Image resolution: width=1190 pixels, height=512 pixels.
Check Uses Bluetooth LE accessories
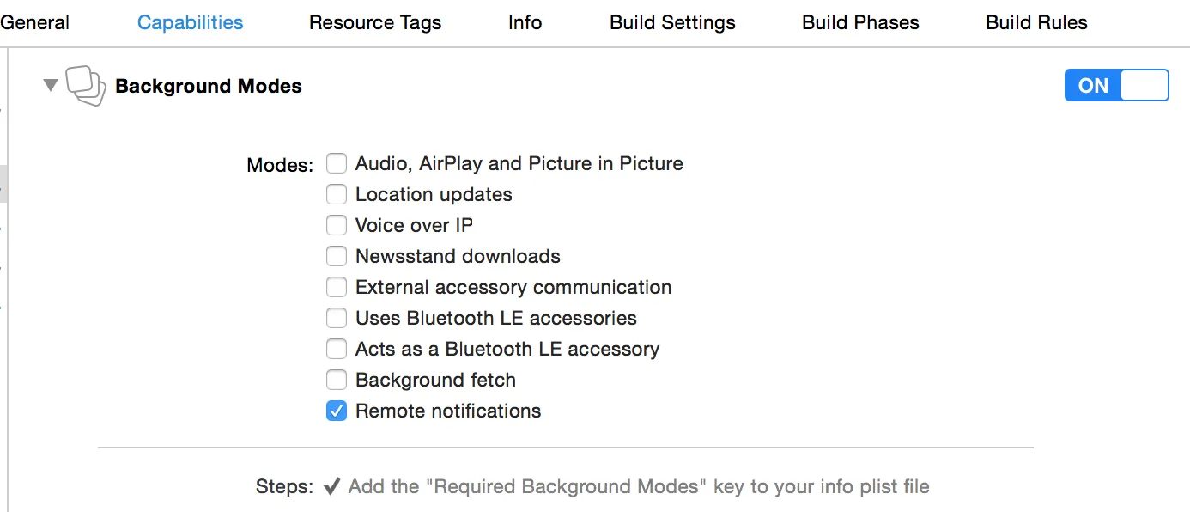(x=337, y=318)
